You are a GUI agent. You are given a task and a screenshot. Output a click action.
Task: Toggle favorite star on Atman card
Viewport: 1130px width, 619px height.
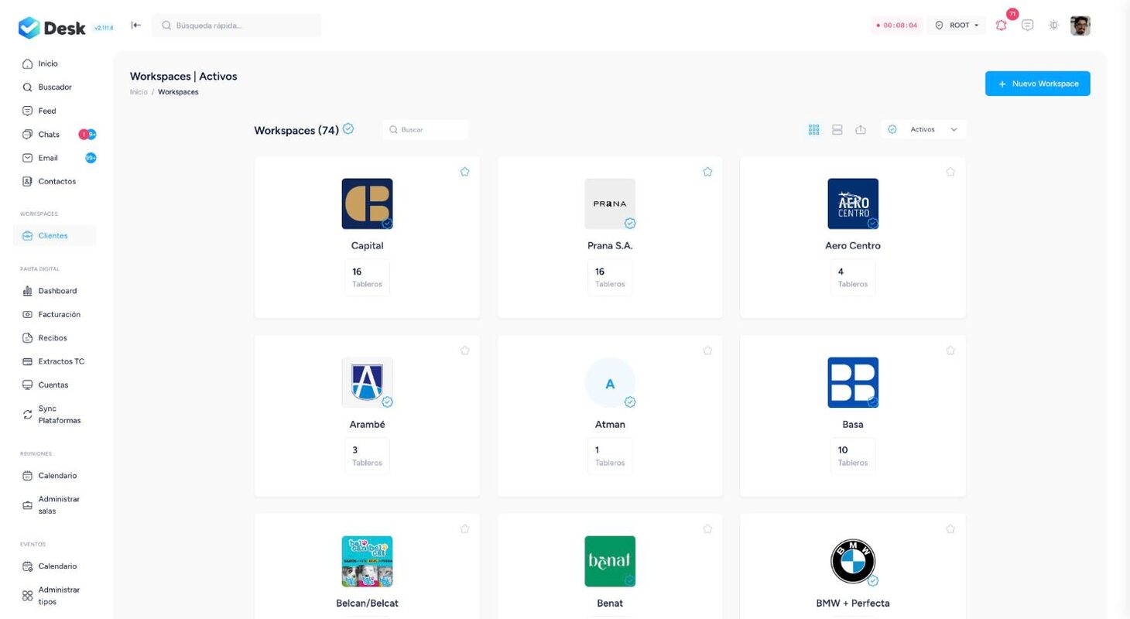(707, 351)
